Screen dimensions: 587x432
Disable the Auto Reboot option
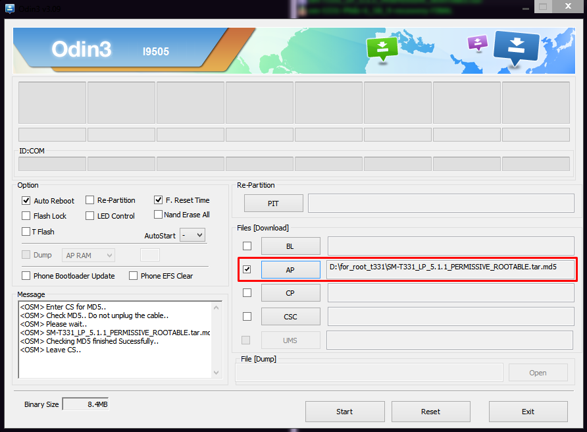[26, 200]
